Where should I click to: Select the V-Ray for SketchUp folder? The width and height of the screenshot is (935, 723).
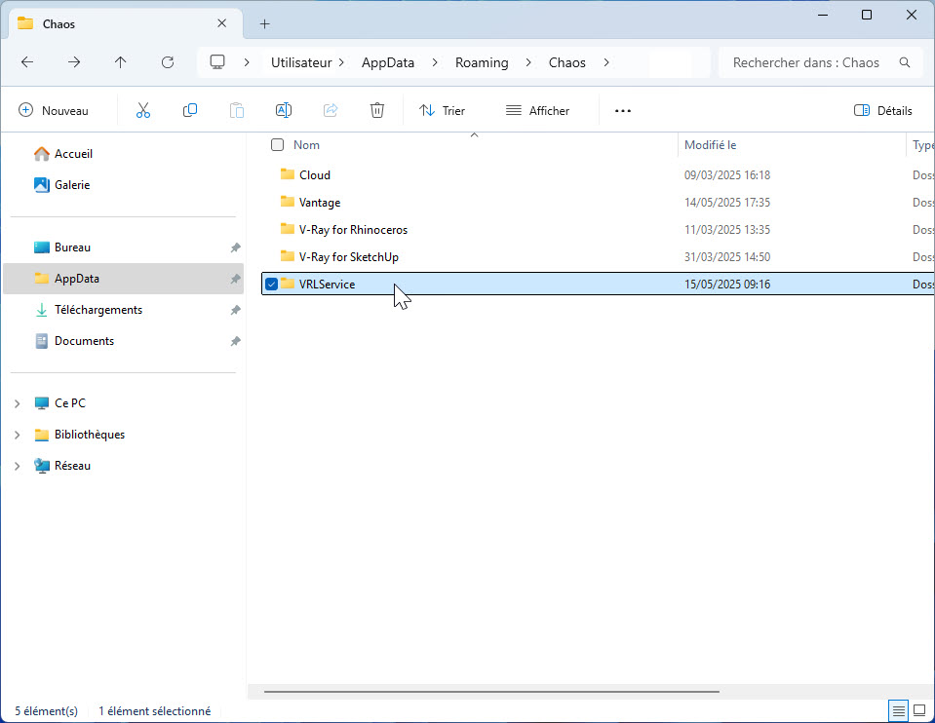point(349,257)
